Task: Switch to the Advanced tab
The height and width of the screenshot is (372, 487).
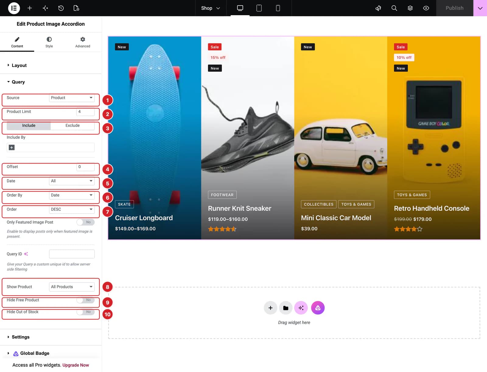Action: tap(82, 43)
